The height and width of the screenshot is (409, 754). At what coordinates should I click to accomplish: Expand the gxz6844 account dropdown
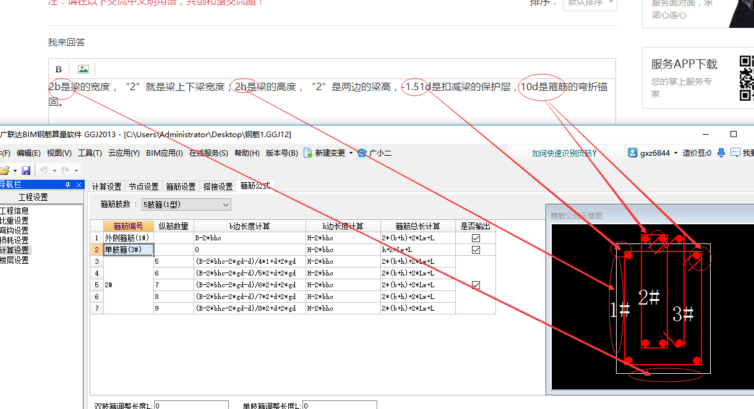(675, 153)
